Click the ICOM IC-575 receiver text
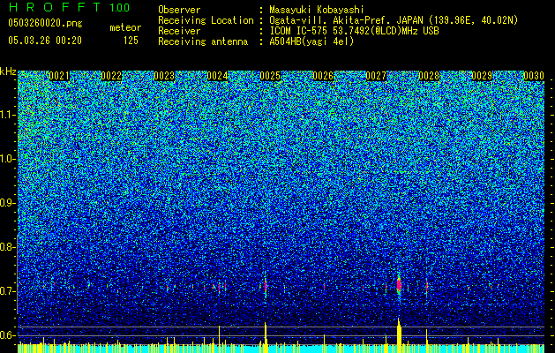Image resolution: width=555 pixels, height=353 pixels. pyautogui.click(x=354, y=31)
